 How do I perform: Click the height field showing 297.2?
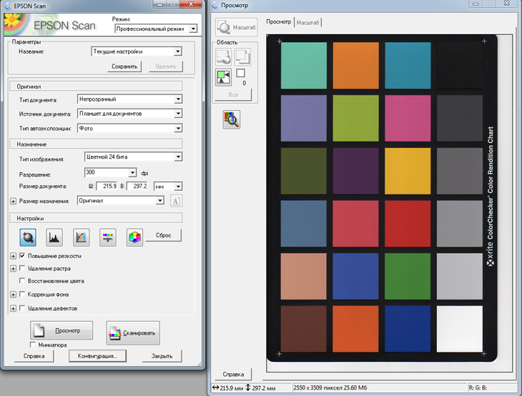click(138, 187)
